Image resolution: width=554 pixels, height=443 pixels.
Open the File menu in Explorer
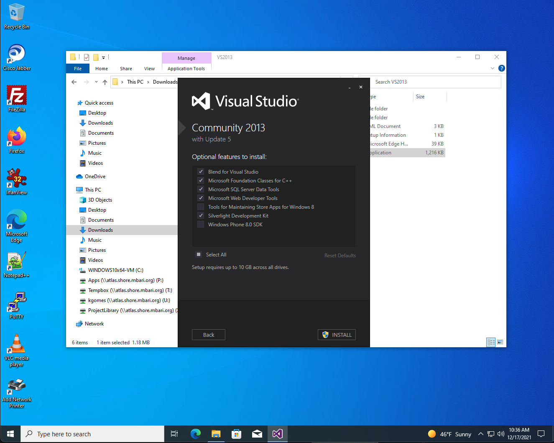78,69
